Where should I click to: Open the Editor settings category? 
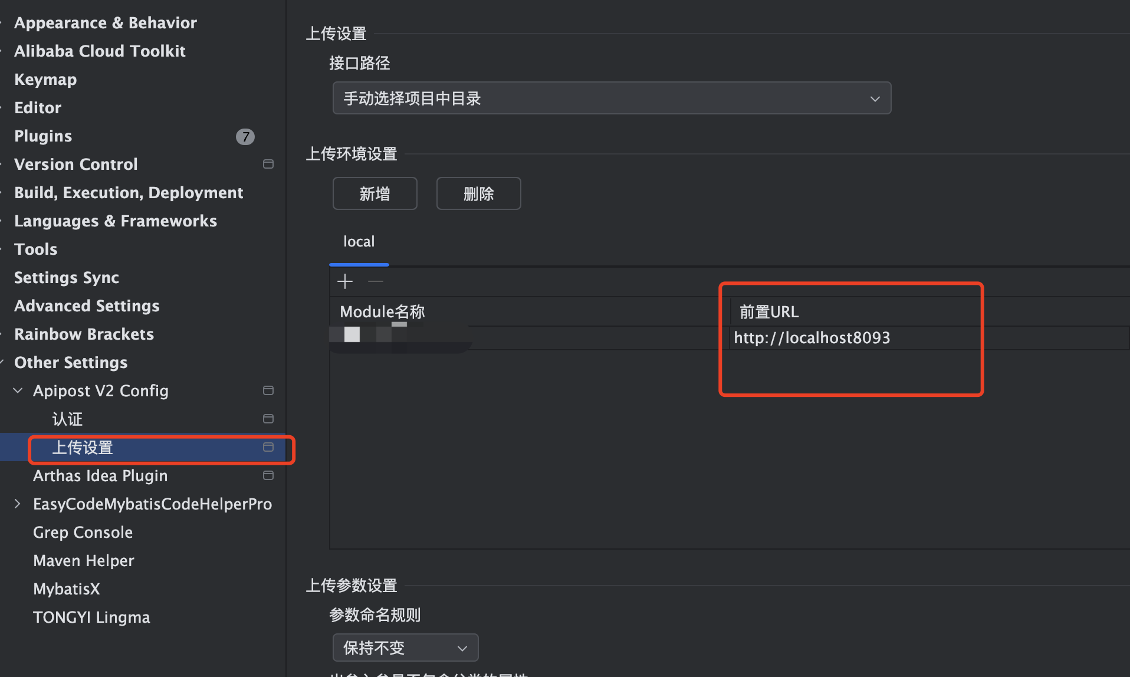pyautogui.click(x=38, y=107)
